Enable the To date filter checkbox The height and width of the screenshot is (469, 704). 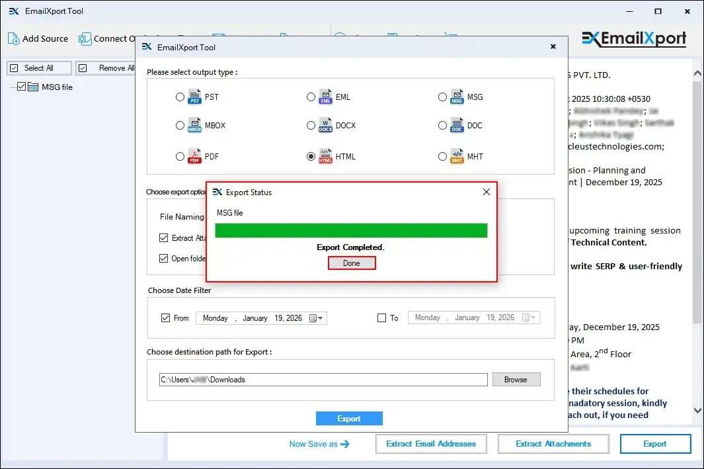pos(381,318)
